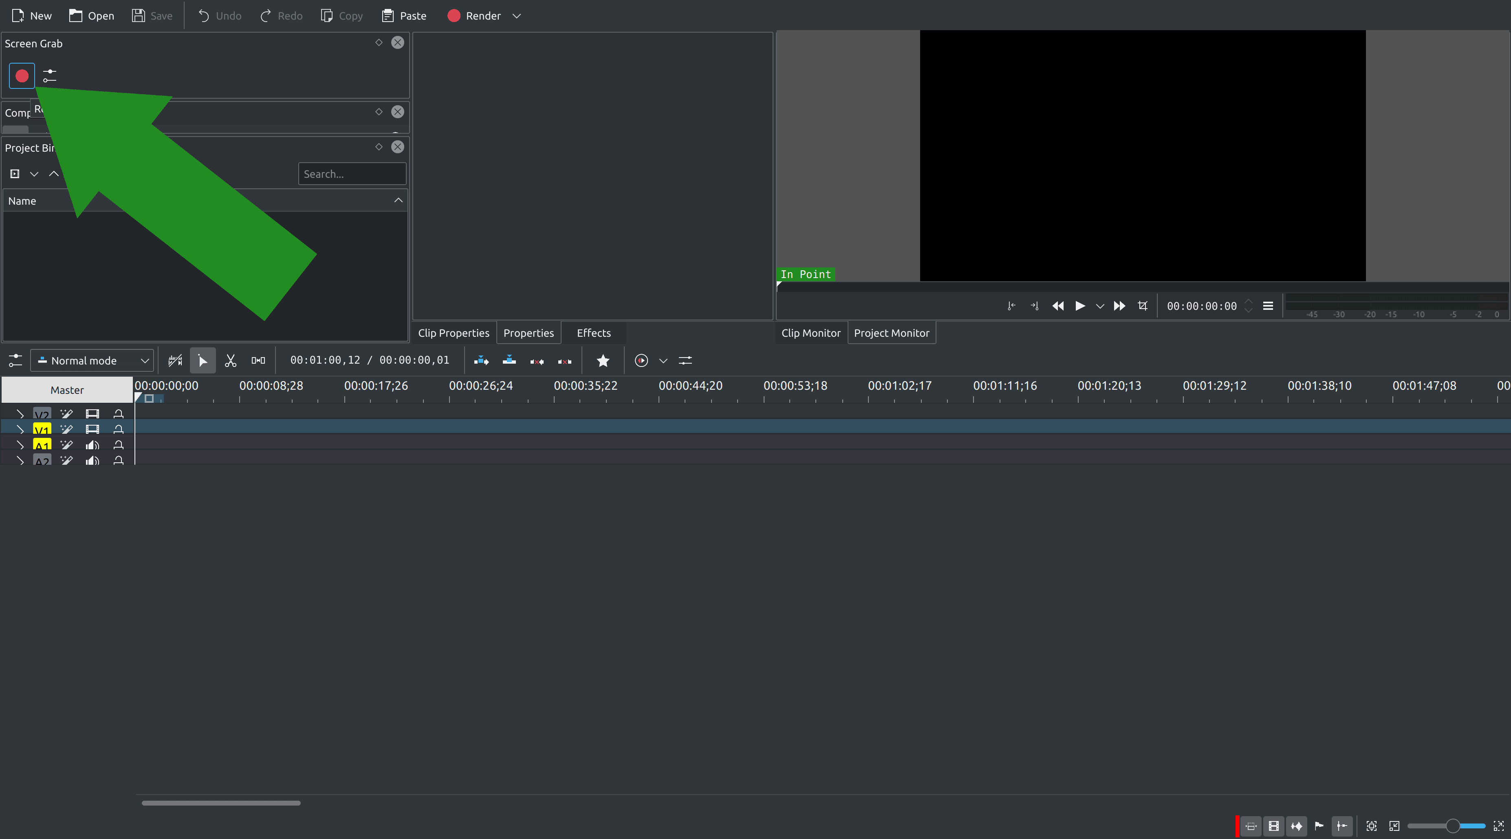1511x839 pixels.
Task: Start recording in Screen Grab panel
Action: tap(22, 76)
